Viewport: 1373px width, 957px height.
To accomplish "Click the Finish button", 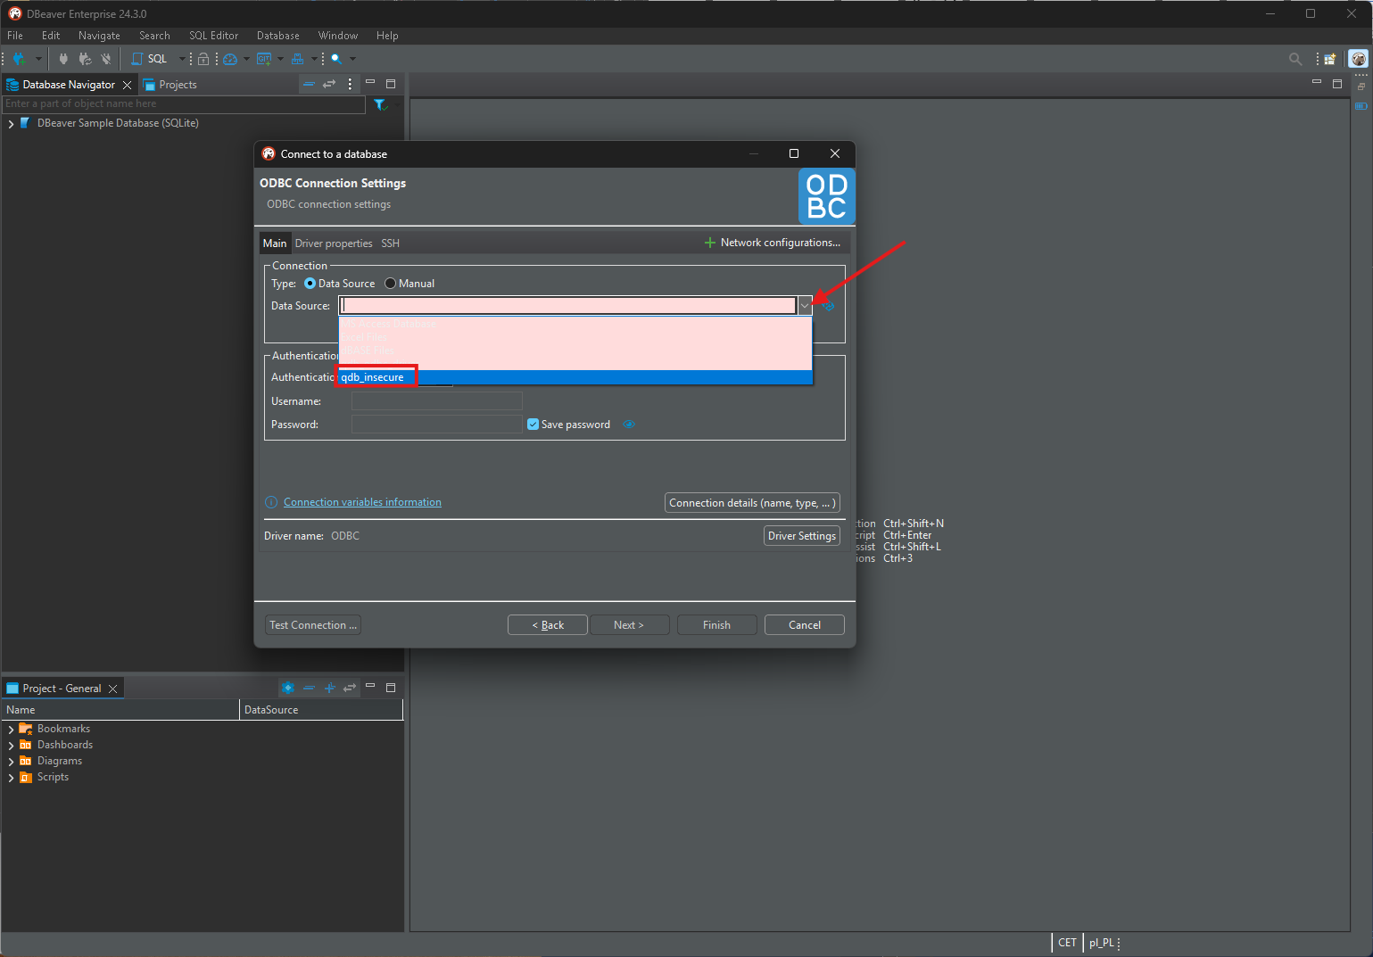I will click(716, 625).
